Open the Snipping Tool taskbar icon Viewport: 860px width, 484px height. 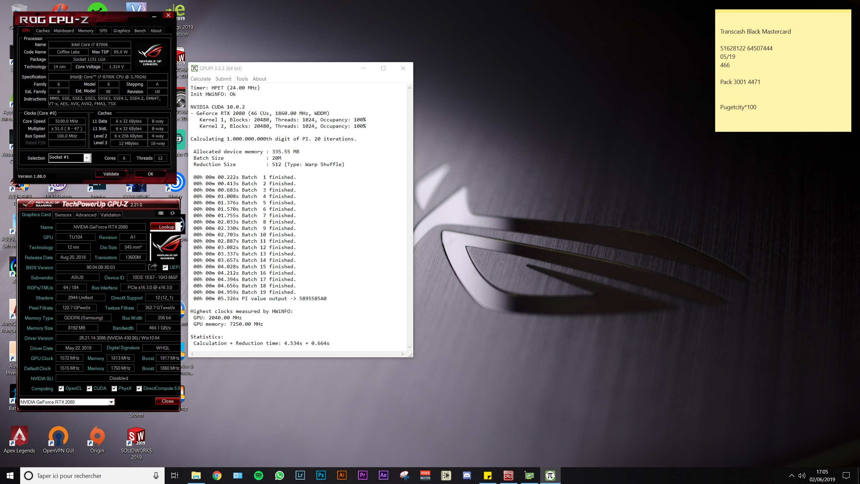pyautogui.click(x=404, y=475)
